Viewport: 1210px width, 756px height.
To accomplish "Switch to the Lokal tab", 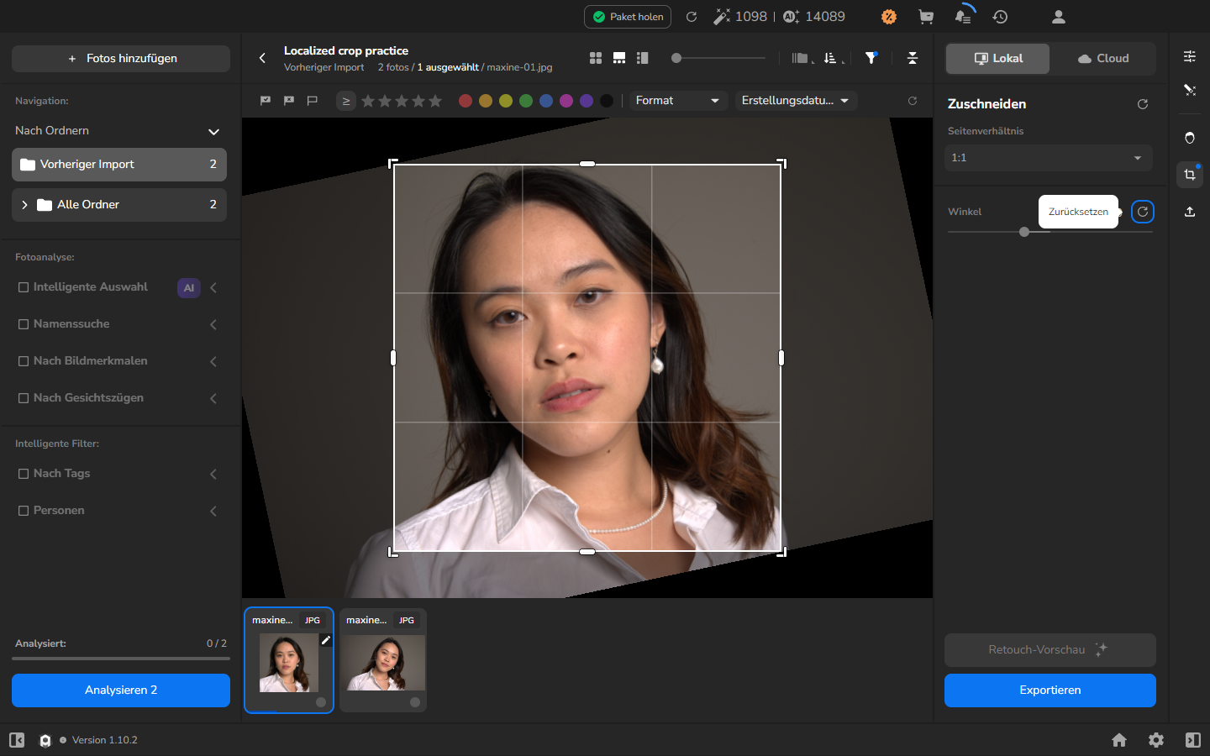I will click(x=998, y=59).
